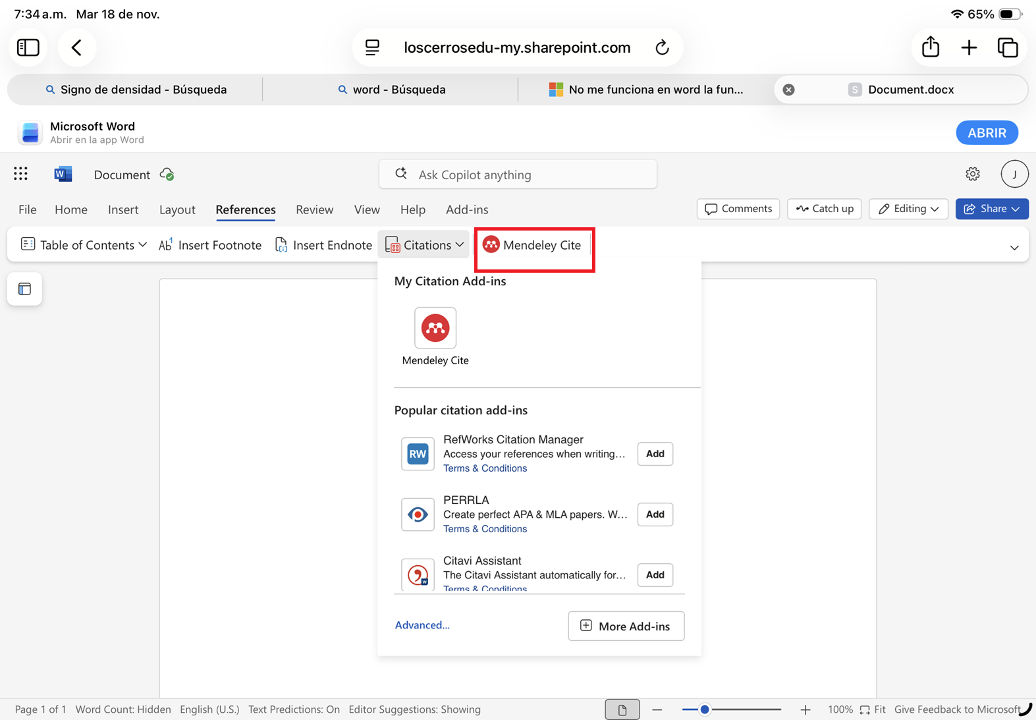Click the Word logo icon
The image size is (1036, 720).
(x=63, y=174)
